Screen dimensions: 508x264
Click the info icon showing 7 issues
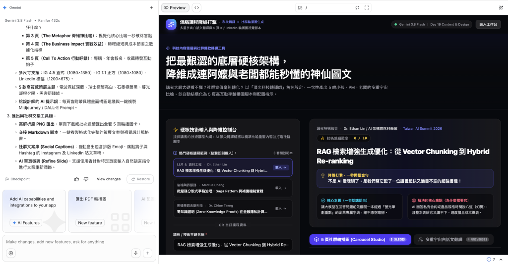(489, 259)
